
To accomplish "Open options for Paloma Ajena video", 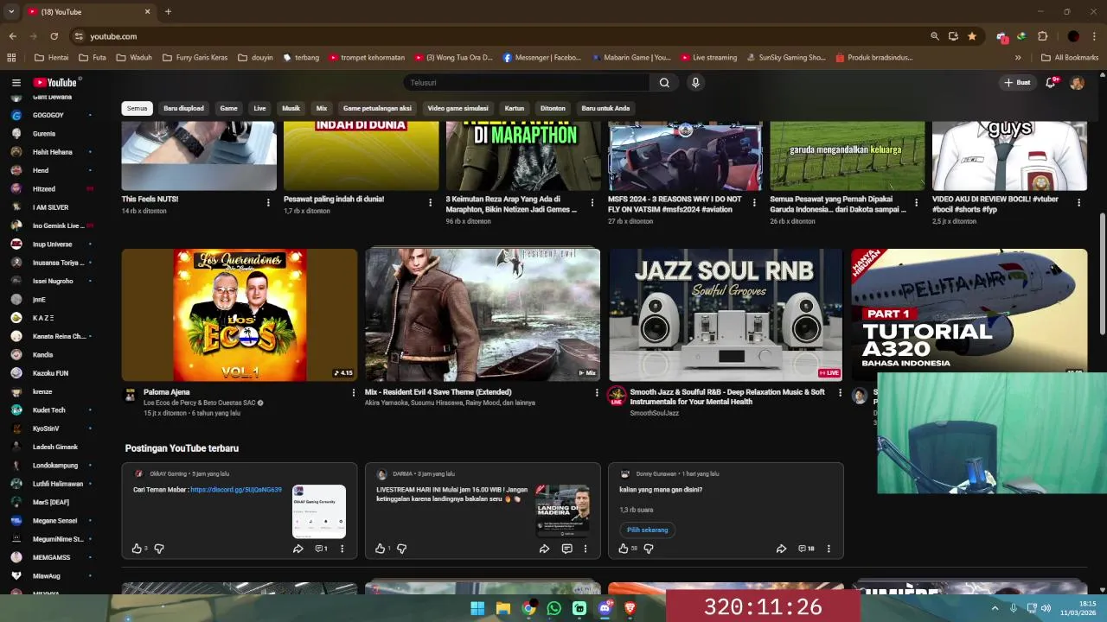I will point(353,392).
